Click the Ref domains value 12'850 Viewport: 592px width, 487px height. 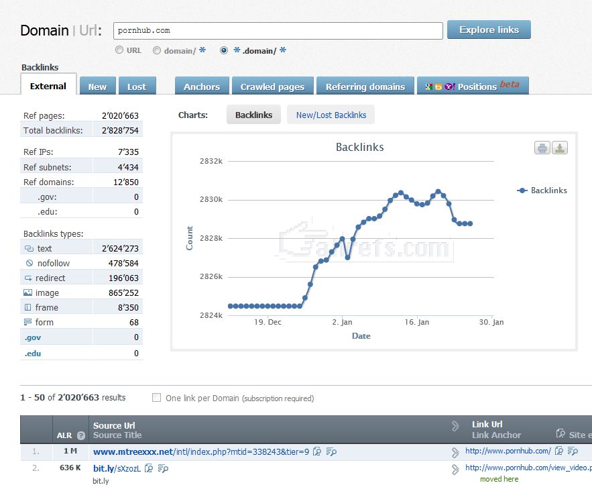coord(126,182)
